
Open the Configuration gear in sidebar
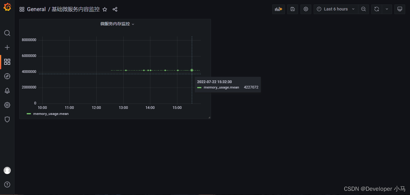(x=7, y=105)
